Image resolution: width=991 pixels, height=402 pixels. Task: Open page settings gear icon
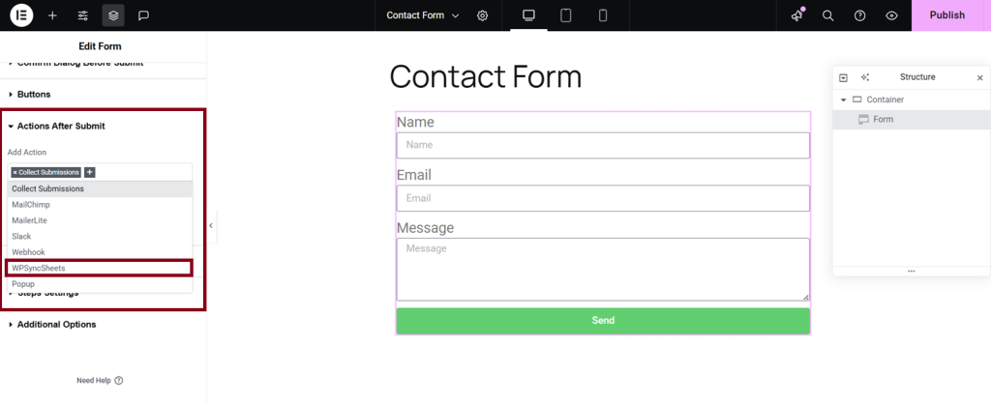483,15
